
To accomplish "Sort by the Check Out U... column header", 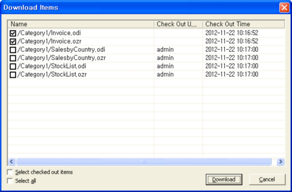I will (178, 24).
